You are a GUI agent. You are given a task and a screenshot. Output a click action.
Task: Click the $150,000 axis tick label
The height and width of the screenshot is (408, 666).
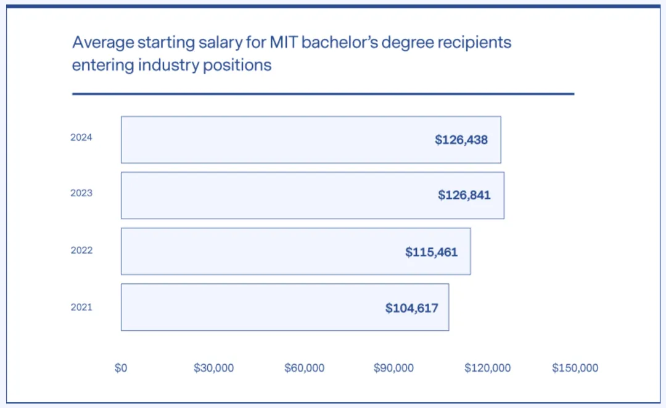(575, 368)
